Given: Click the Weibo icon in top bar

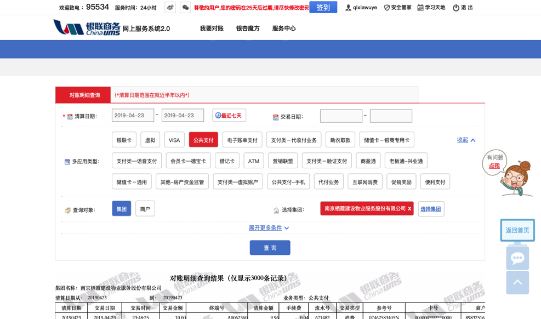Looking at the screenshot, I should pos(170,8).
